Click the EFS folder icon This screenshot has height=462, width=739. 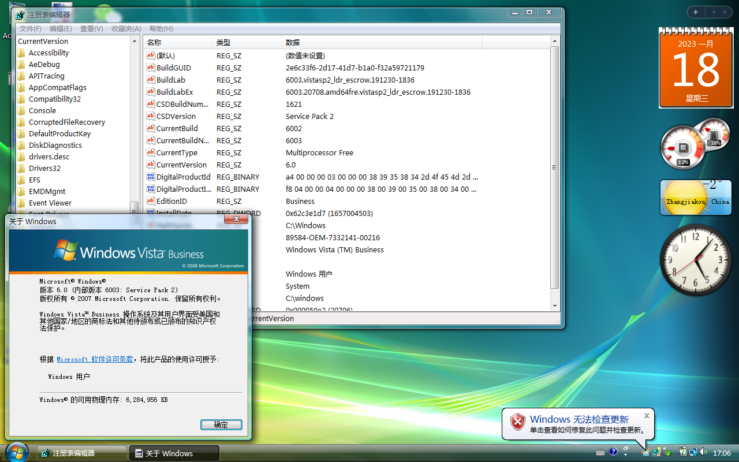pyautogui.click(x=22, y=180)
